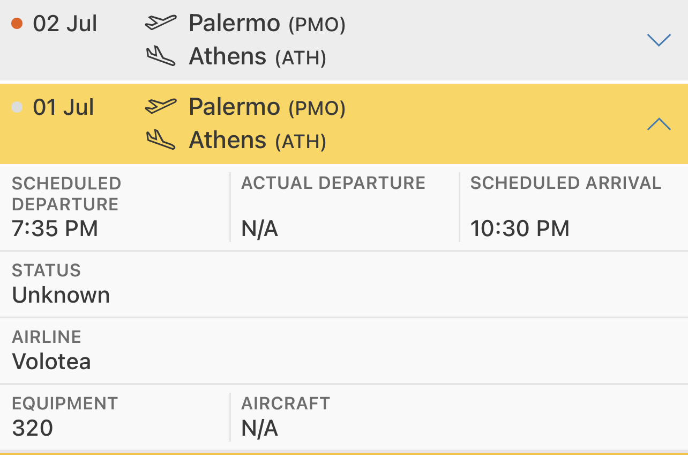Click the gray status dot beside 01 Jul
Image resolution: width=688 pixels, height=455 pixels.
[x=17, y=107]
